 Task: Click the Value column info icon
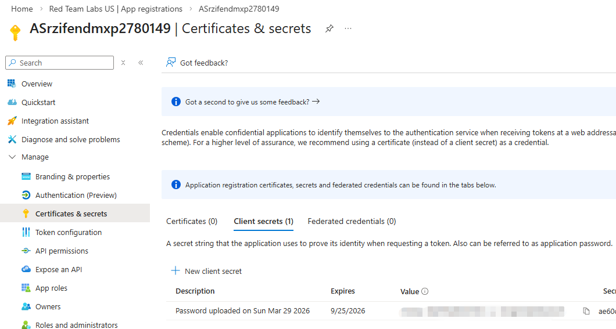coord(425,291)
